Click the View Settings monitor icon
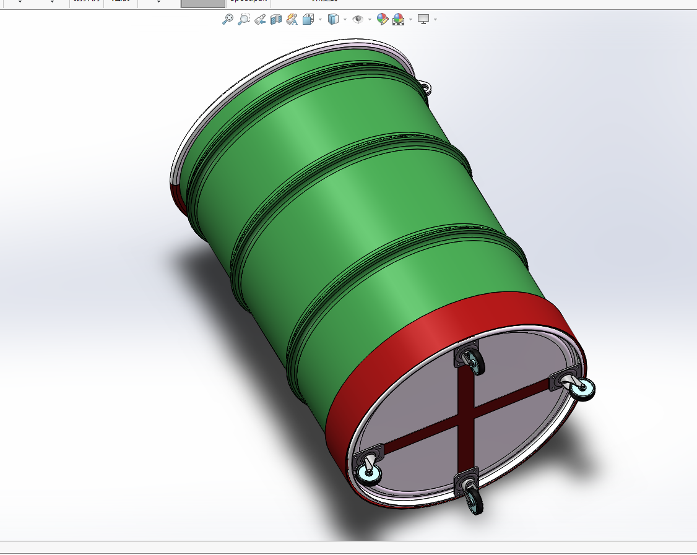This screenshot has height=555, width=697. [423, 19]
